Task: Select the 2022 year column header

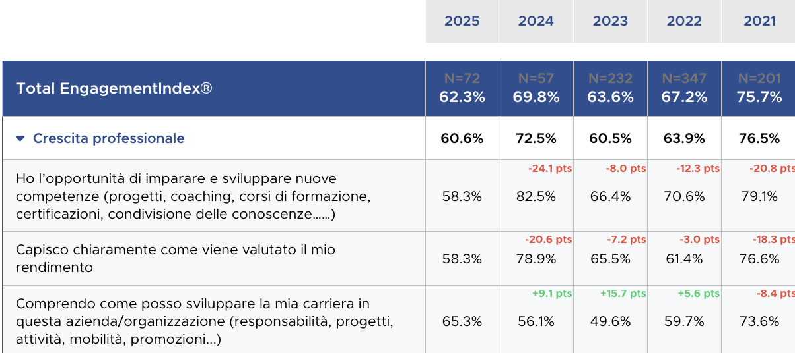Action: 684,21
